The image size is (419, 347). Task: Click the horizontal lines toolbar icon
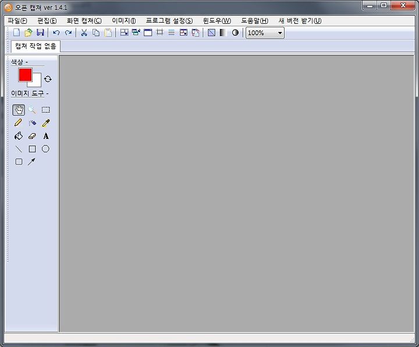point(171,33)
